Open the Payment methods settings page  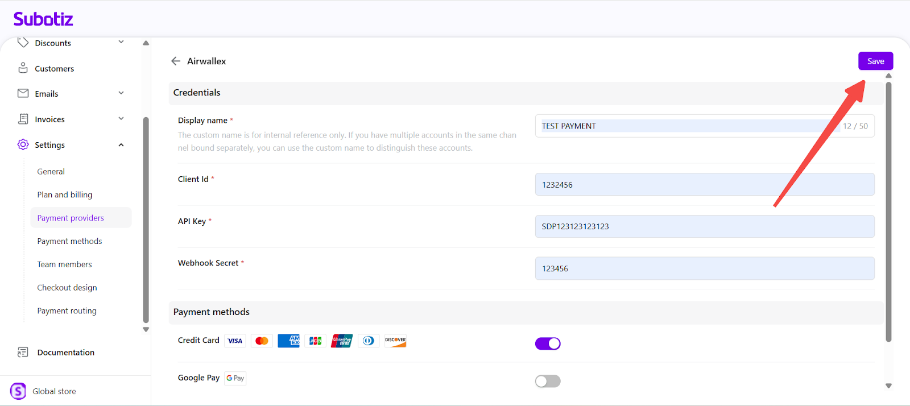(69, 241)
